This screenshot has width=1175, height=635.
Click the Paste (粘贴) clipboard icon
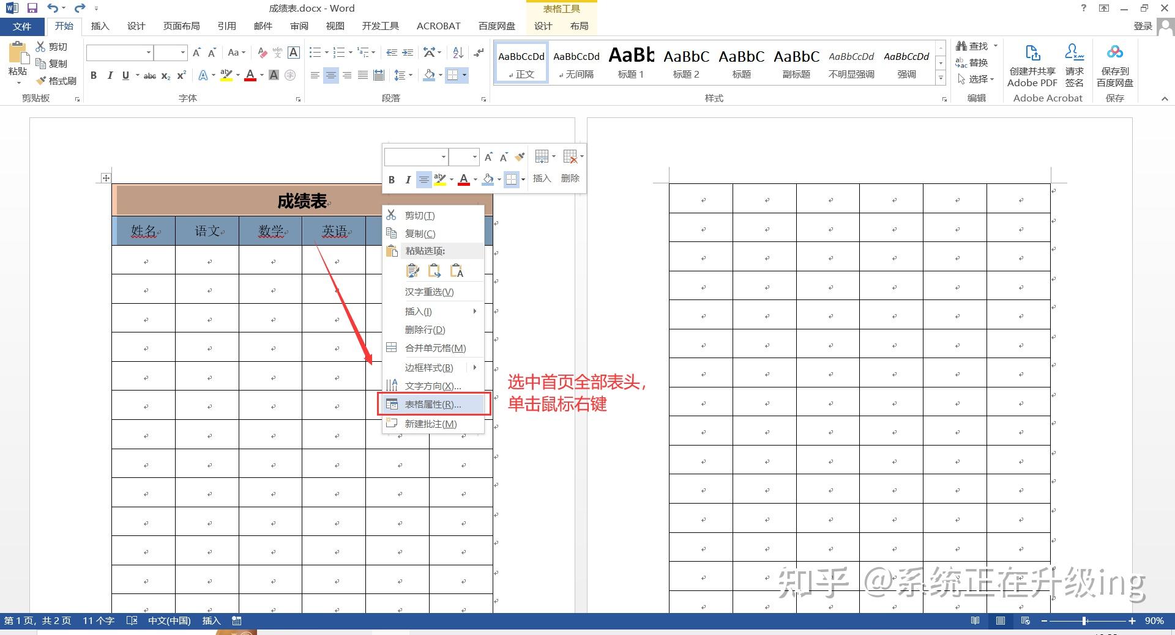tap(18, 54)
